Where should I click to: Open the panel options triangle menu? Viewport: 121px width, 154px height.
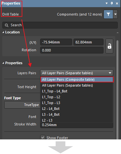click(x=106, y=3)
